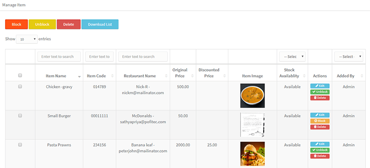This screenshot has height=168, width=370.
Task: Click the Manage Item page title
Action: point(14,5)
